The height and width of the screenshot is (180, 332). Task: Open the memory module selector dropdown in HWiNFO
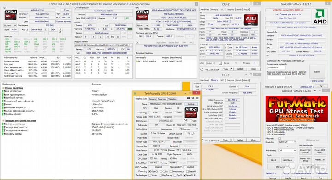(103, 45)
